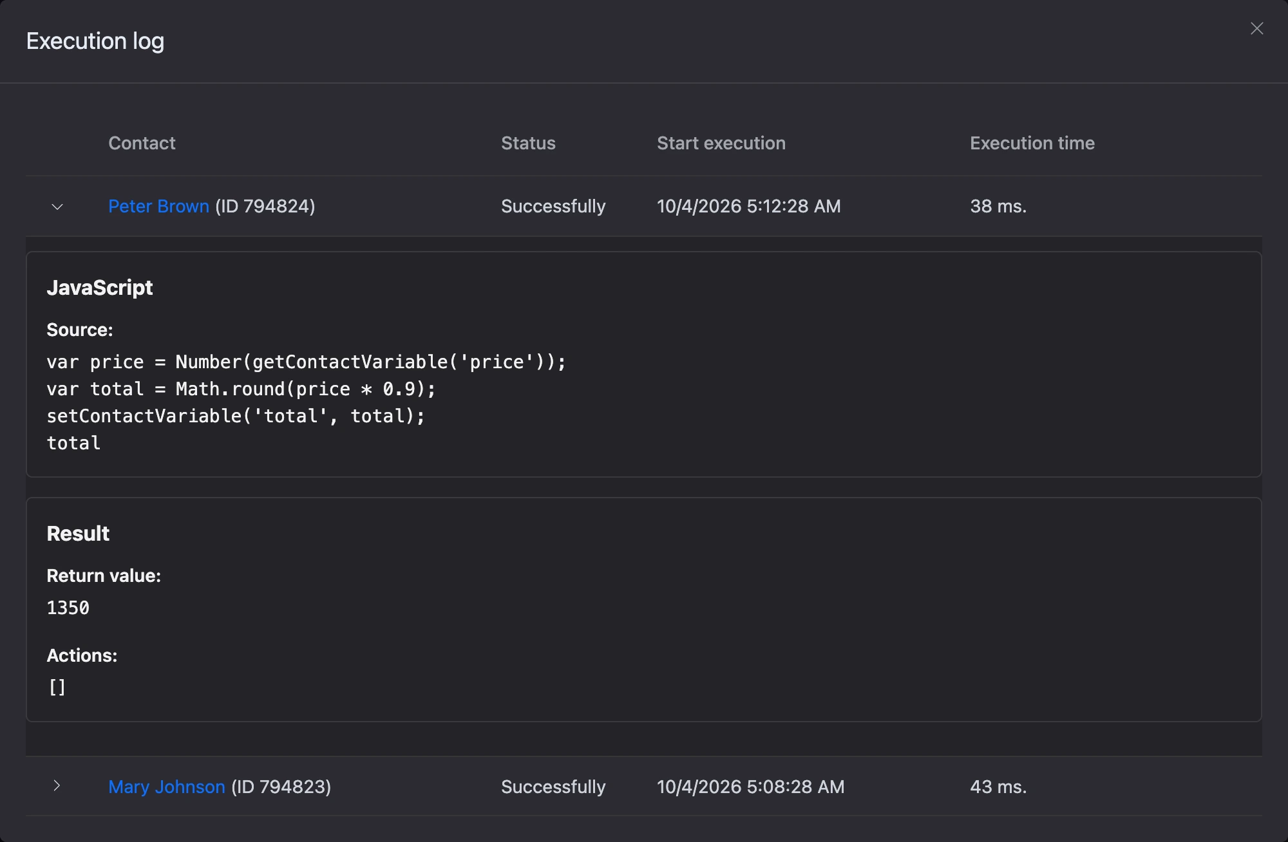Click the [] actions value

tap(57, 688)
